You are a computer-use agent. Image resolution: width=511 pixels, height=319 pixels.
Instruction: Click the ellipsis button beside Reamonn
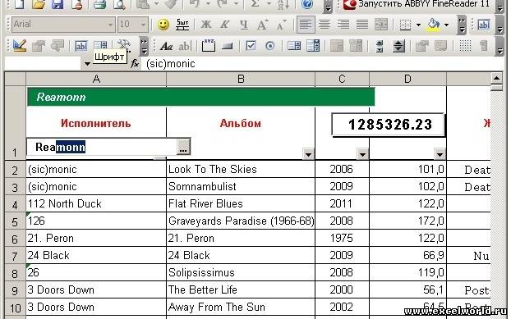coord(183,147)
